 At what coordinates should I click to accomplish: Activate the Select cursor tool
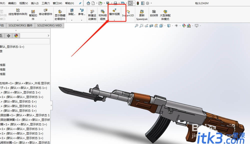(x=130, y=3)
